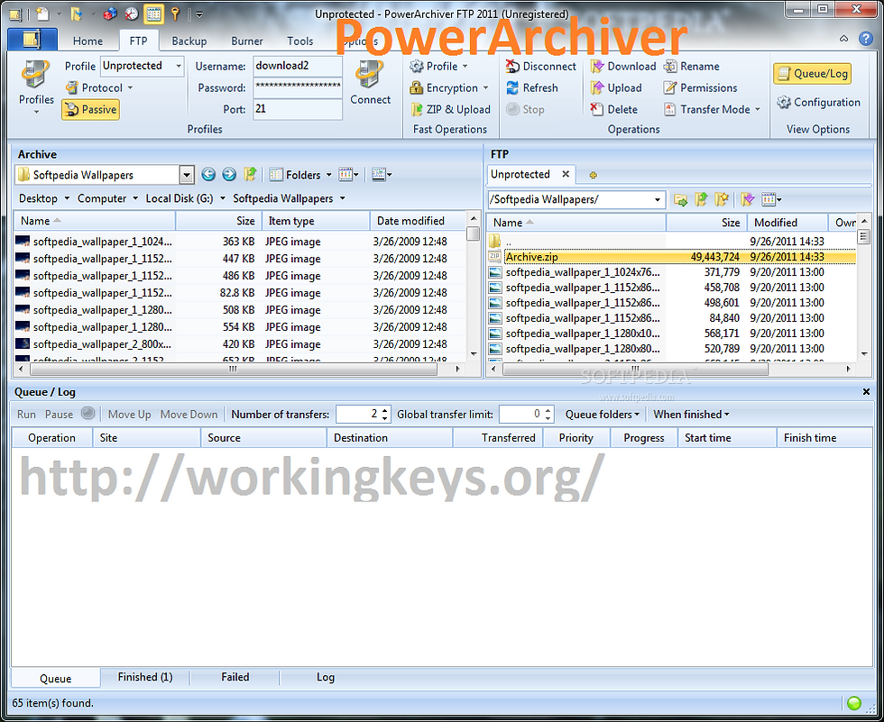Go forward in Archive pane
The height and width of the screenshot is (722, 884).
pos(229,175)
